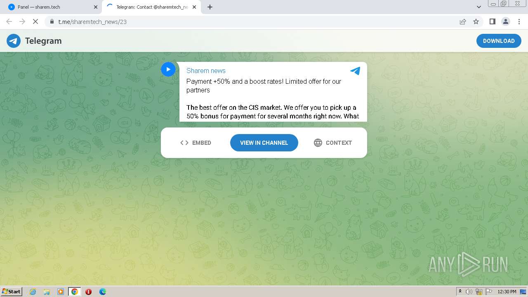Focus the address bar with t.me URL
This screenshot has width=528, height=297.
pyautogui.click(x=256, y=21)
